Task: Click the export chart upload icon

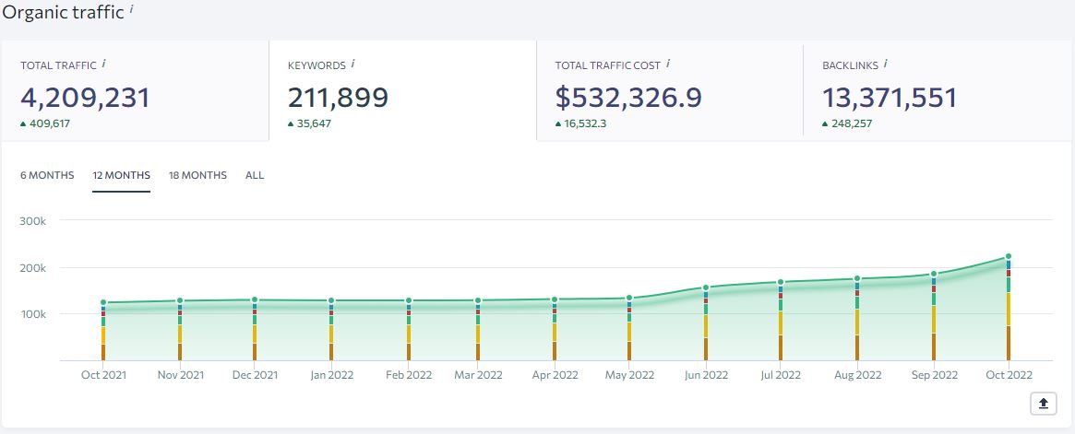Action: tap(1044, 404)
